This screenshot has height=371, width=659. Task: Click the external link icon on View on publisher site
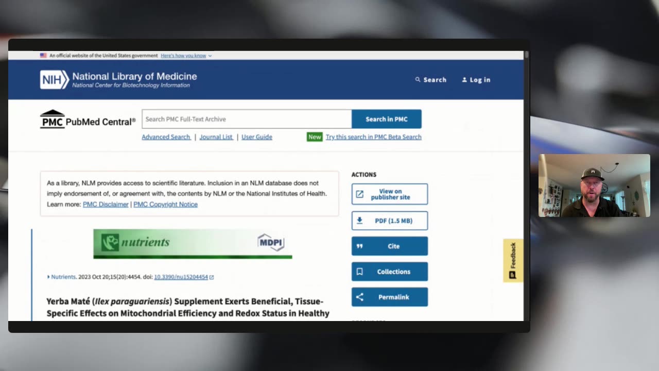pos(359,194)
